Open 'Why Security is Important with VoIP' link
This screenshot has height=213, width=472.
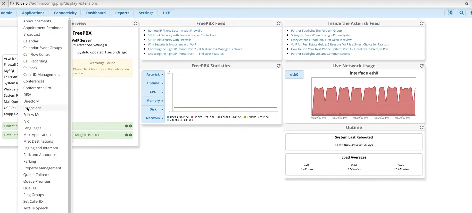172,44
